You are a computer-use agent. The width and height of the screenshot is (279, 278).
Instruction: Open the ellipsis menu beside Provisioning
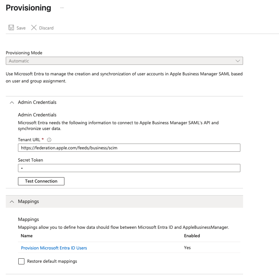click(62, 8)
